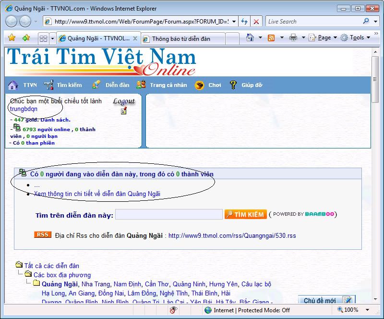384x319 pixels.
Task: Expand the address bar history dropdown
Action: (234, 22)
